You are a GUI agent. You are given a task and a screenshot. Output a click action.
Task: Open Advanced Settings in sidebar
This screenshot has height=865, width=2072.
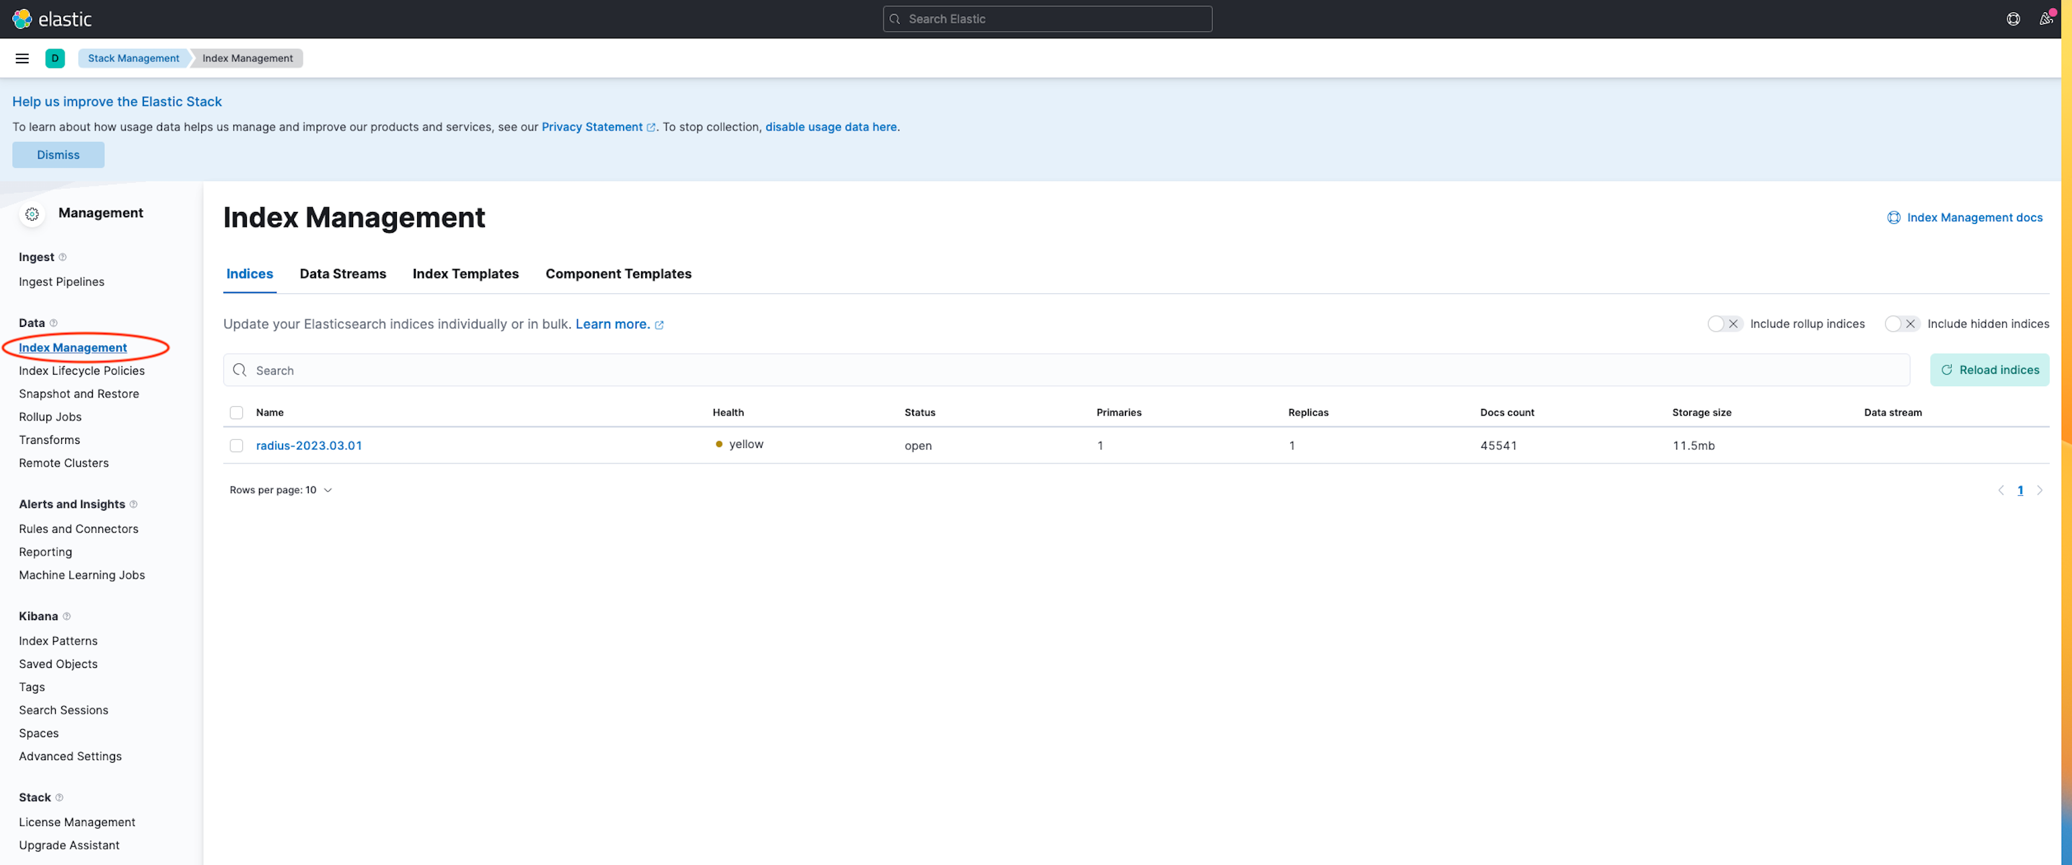point(71,757)
